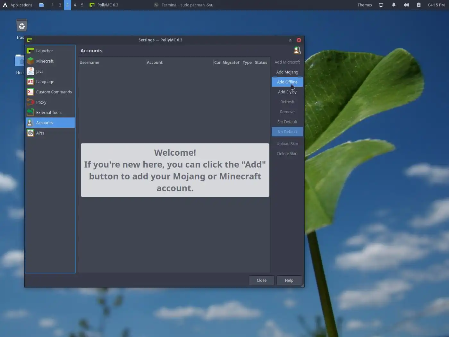Open the Applications menu in the top panel
This screenshot has width=449, height=337.
point(18,5)
